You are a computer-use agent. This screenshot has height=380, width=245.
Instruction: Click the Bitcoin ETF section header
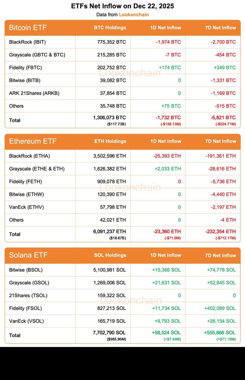point(28,28)
